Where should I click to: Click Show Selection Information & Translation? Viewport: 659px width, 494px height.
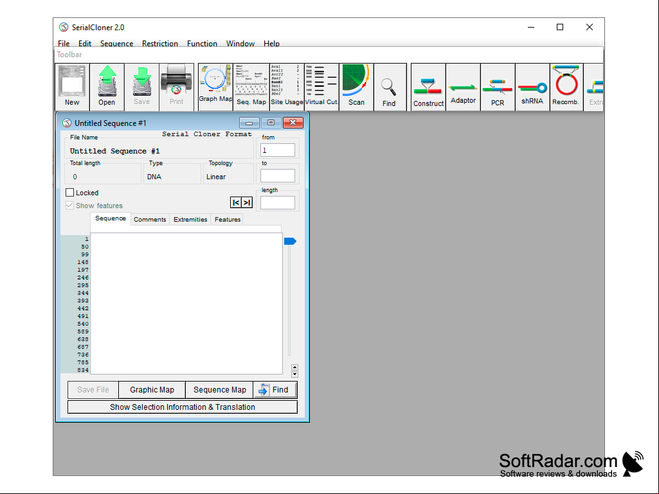183,407
